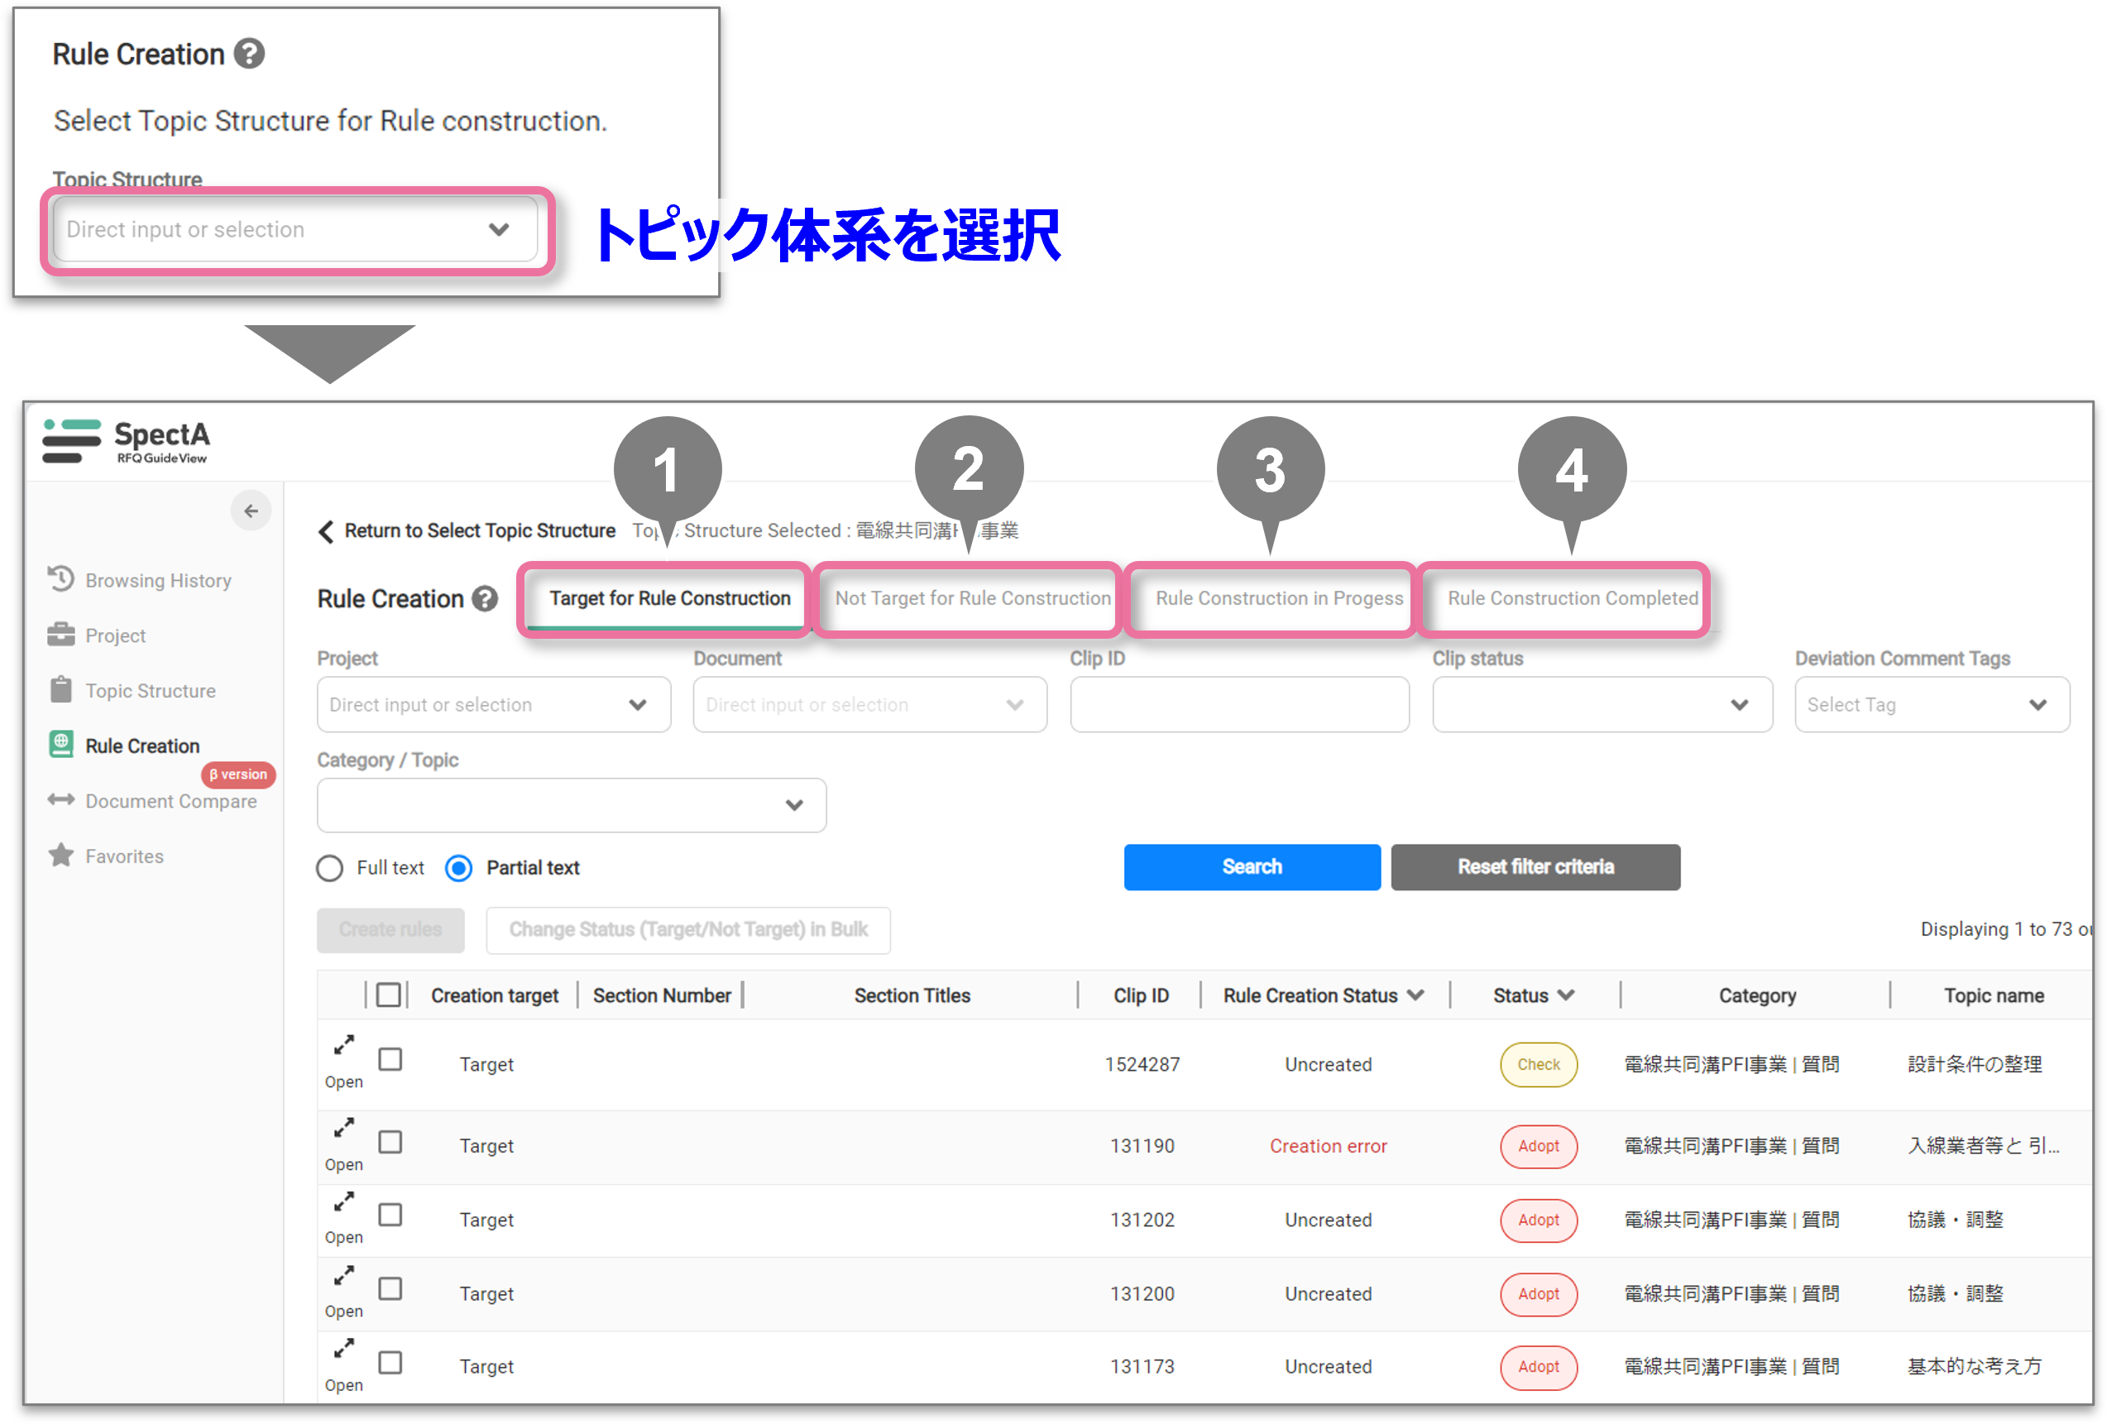The height and width of the screenshot is (1424, 2107).
Task: Select the Full text radio button
Action: [330, 868]
